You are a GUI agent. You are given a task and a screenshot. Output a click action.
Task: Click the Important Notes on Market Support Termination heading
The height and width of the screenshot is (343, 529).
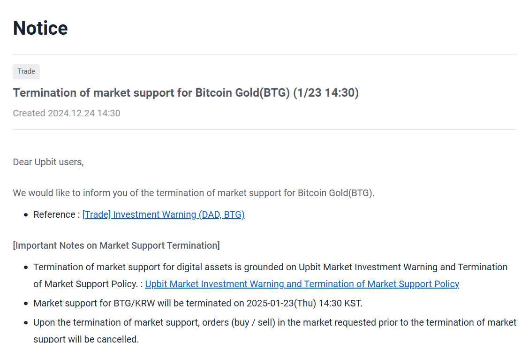(116, 245)
